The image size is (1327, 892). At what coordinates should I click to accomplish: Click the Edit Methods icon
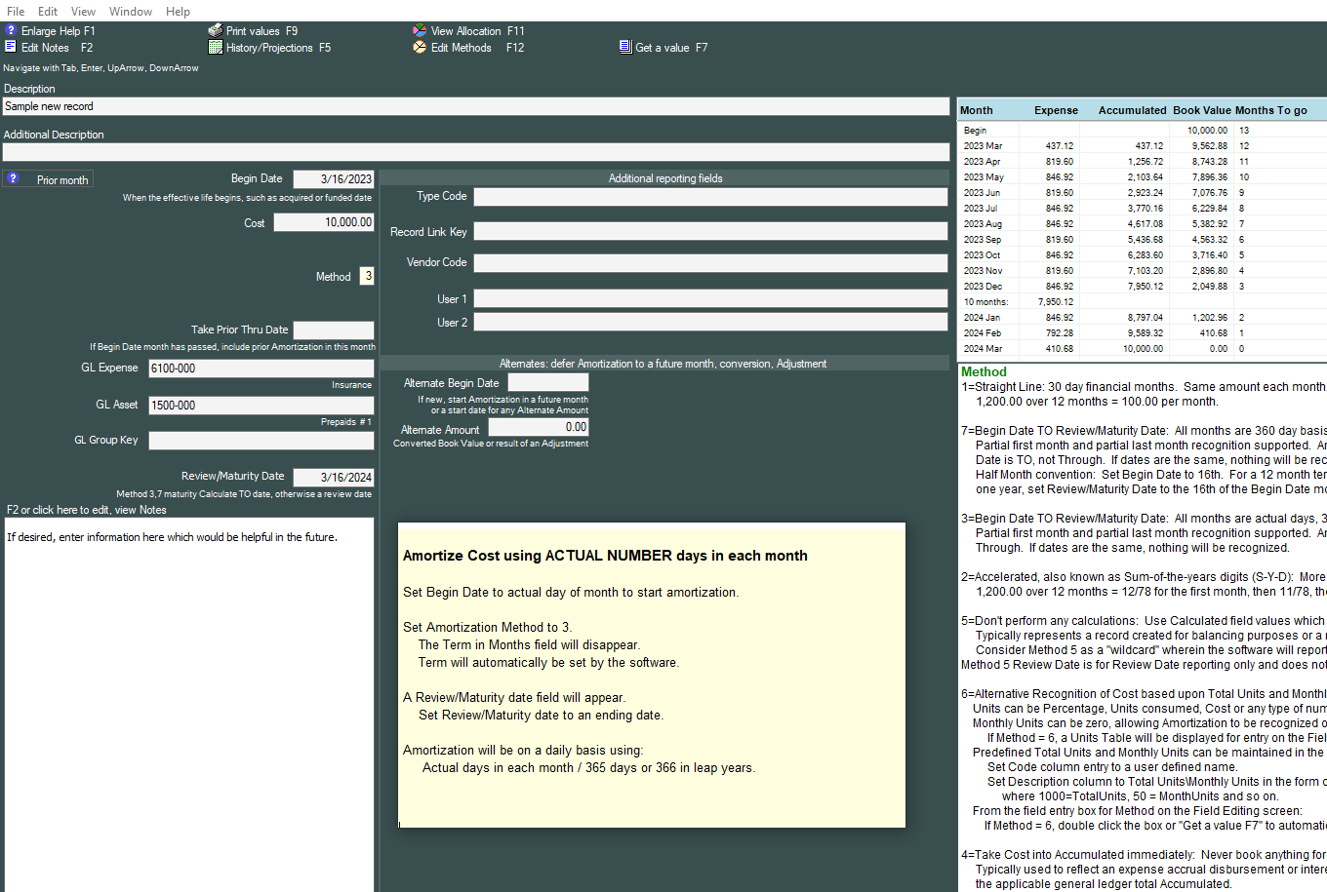420,47
